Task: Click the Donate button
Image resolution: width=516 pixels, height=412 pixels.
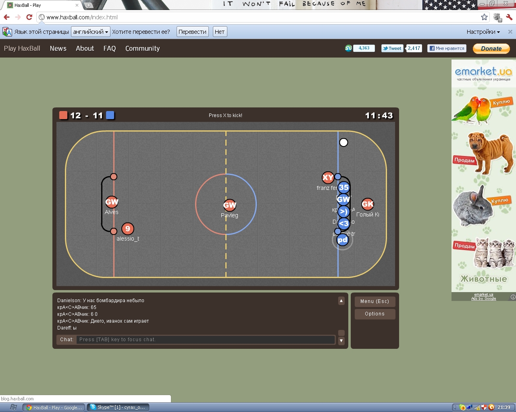Action: (x=491, y=48)
